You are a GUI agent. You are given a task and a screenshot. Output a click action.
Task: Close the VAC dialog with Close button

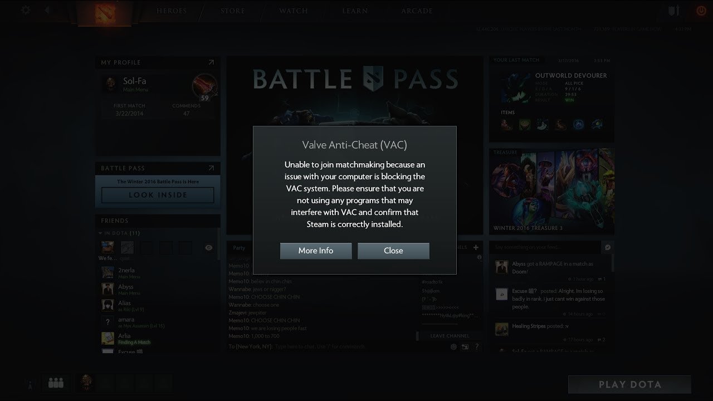point(393,251)
